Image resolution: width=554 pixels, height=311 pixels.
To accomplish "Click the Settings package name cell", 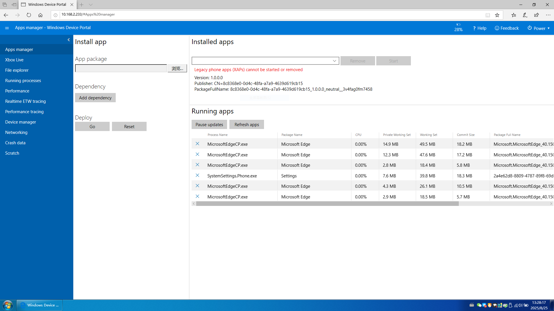I will coord(314,176).
